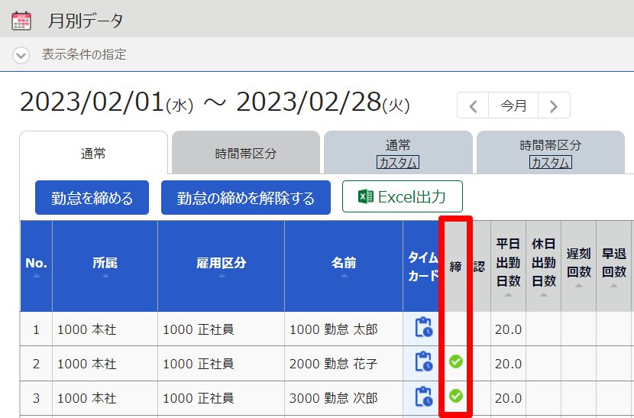The width and height of the screenshot is (634, 418).
Task: Sort by 遅刻回数 column header
Action: 578,266
